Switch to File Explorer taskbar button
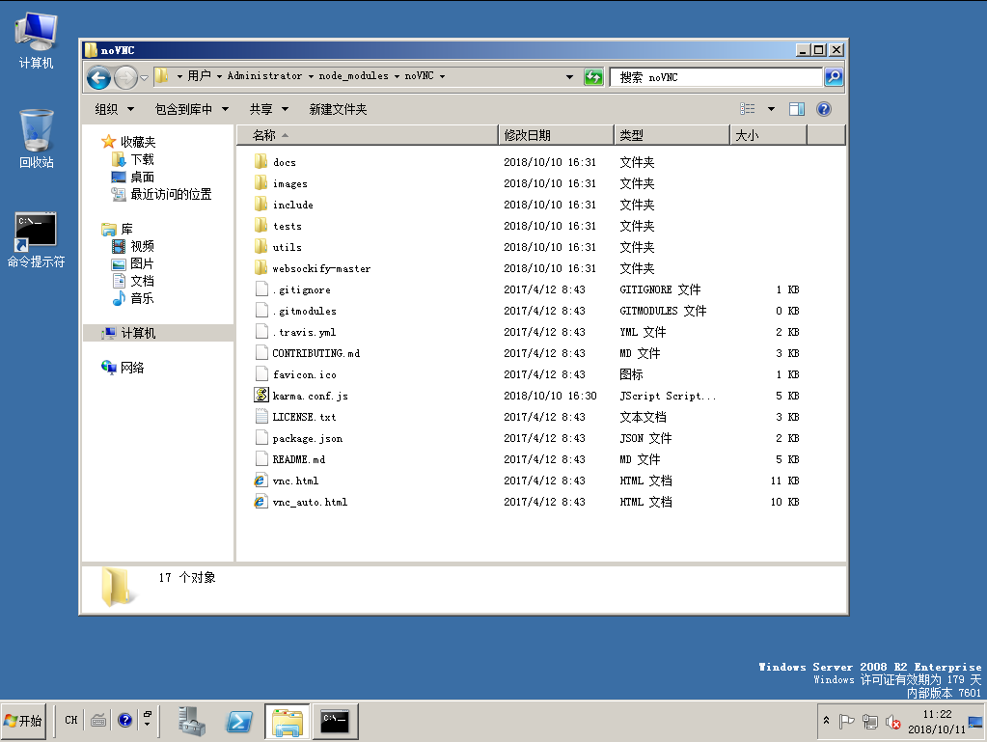 [x=288, y=721]
